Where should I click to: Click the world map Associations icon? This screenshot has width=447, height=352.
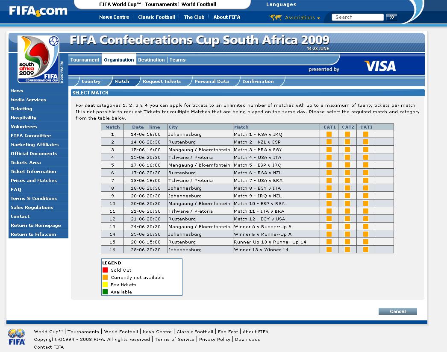point(275,18)
